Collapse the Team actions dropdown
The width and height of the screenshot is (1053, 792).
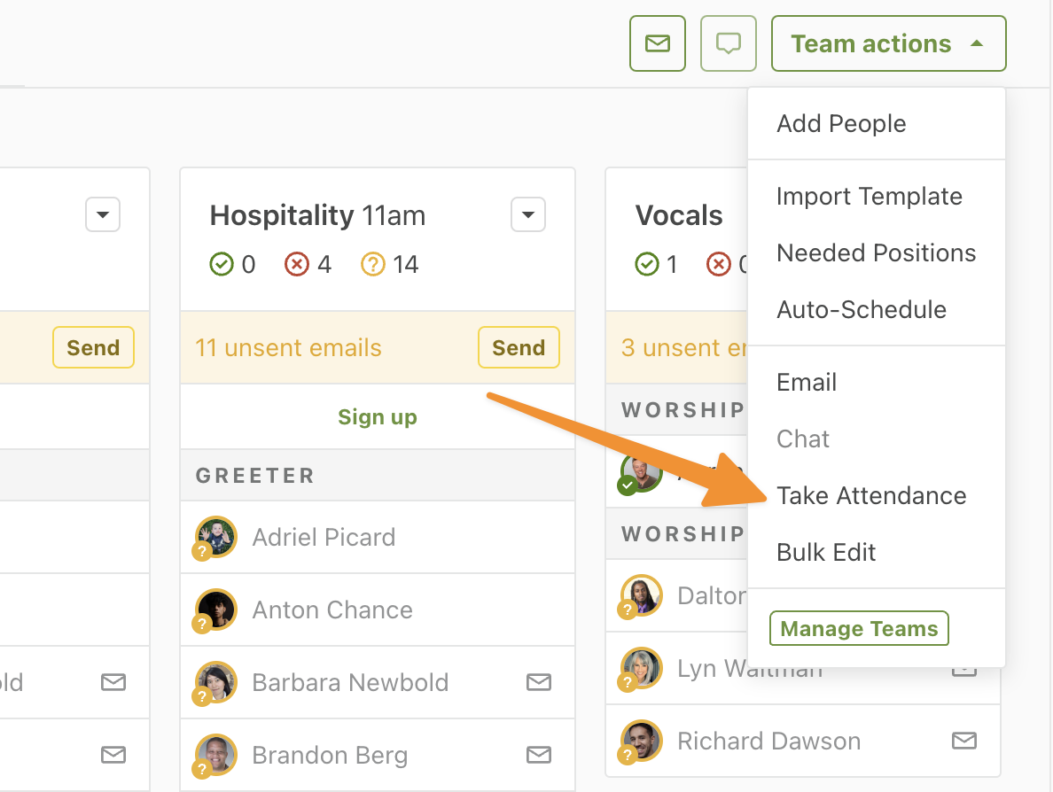pyautogui.click(x=888, y=43)
